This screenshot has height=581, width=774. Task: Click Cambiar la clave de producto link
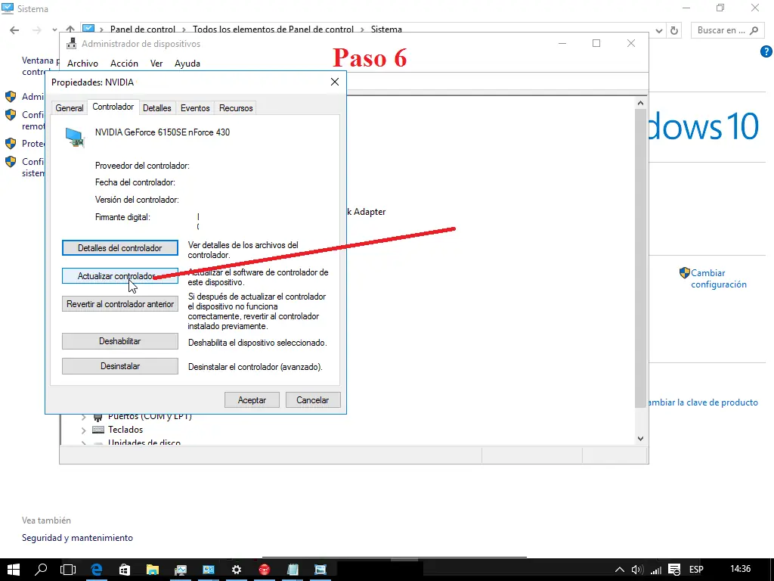703,402
